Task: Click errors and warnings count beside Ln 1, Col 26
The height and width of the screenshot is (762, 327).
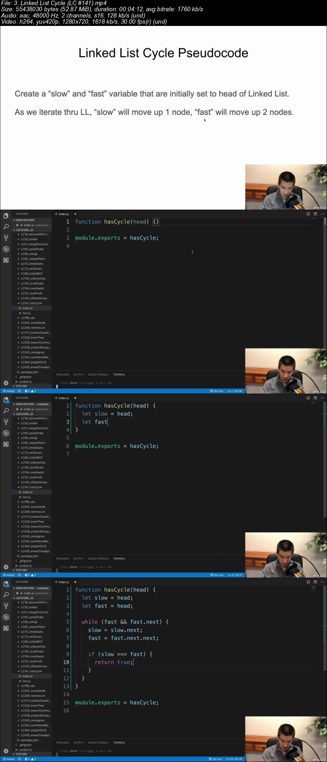Action: 31,391
